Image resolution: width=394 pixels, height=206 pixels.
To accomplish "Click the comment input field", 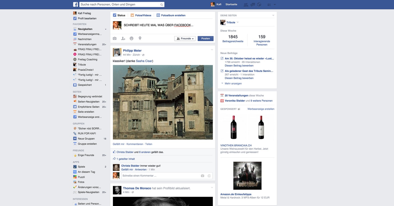I will 160,176.
